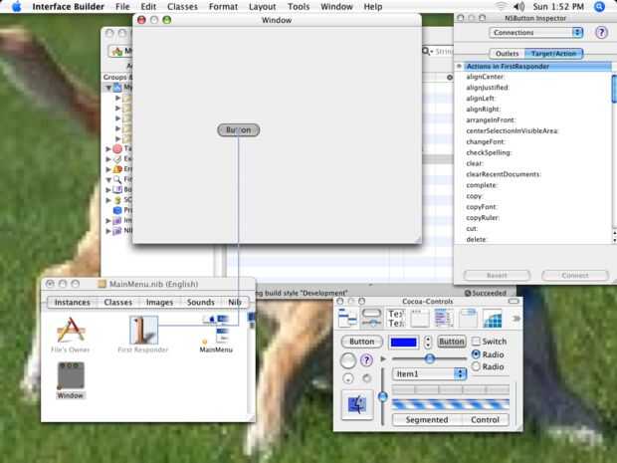
Task: Open Menus palette in Cocoa-Controls toolbar
Action: (347, 318)
